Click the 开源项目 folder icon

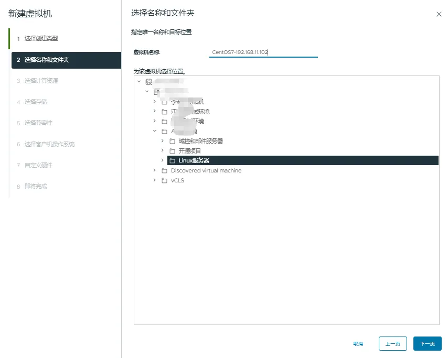tap(172, 151)
